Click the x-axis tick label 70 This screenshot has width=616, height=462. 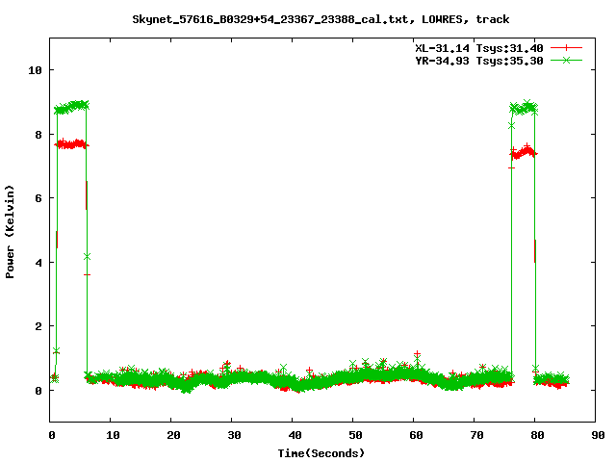coord(476,435)
